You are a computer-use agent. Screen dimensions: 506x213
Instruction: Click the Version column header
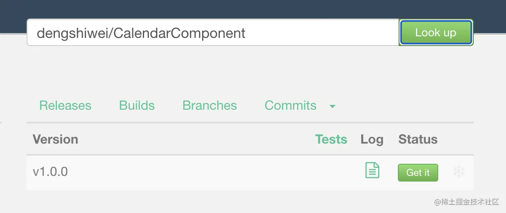coord(55,140)
